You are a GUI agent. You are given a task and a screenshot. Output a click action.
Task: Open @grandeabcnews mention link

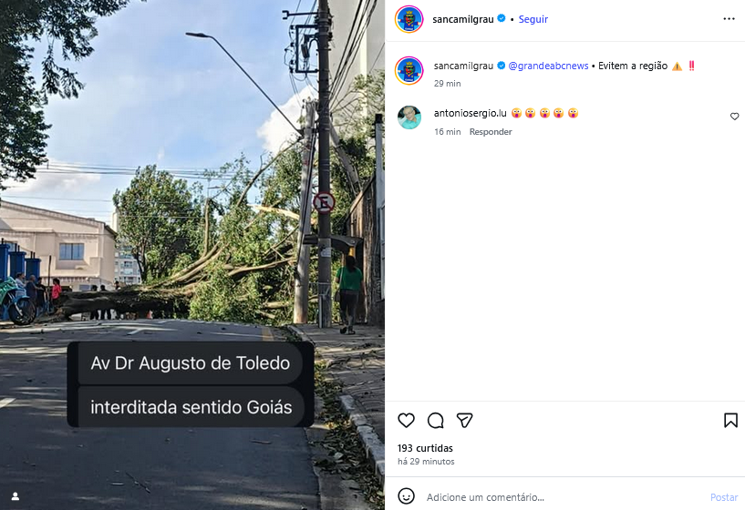pos(548,66)
